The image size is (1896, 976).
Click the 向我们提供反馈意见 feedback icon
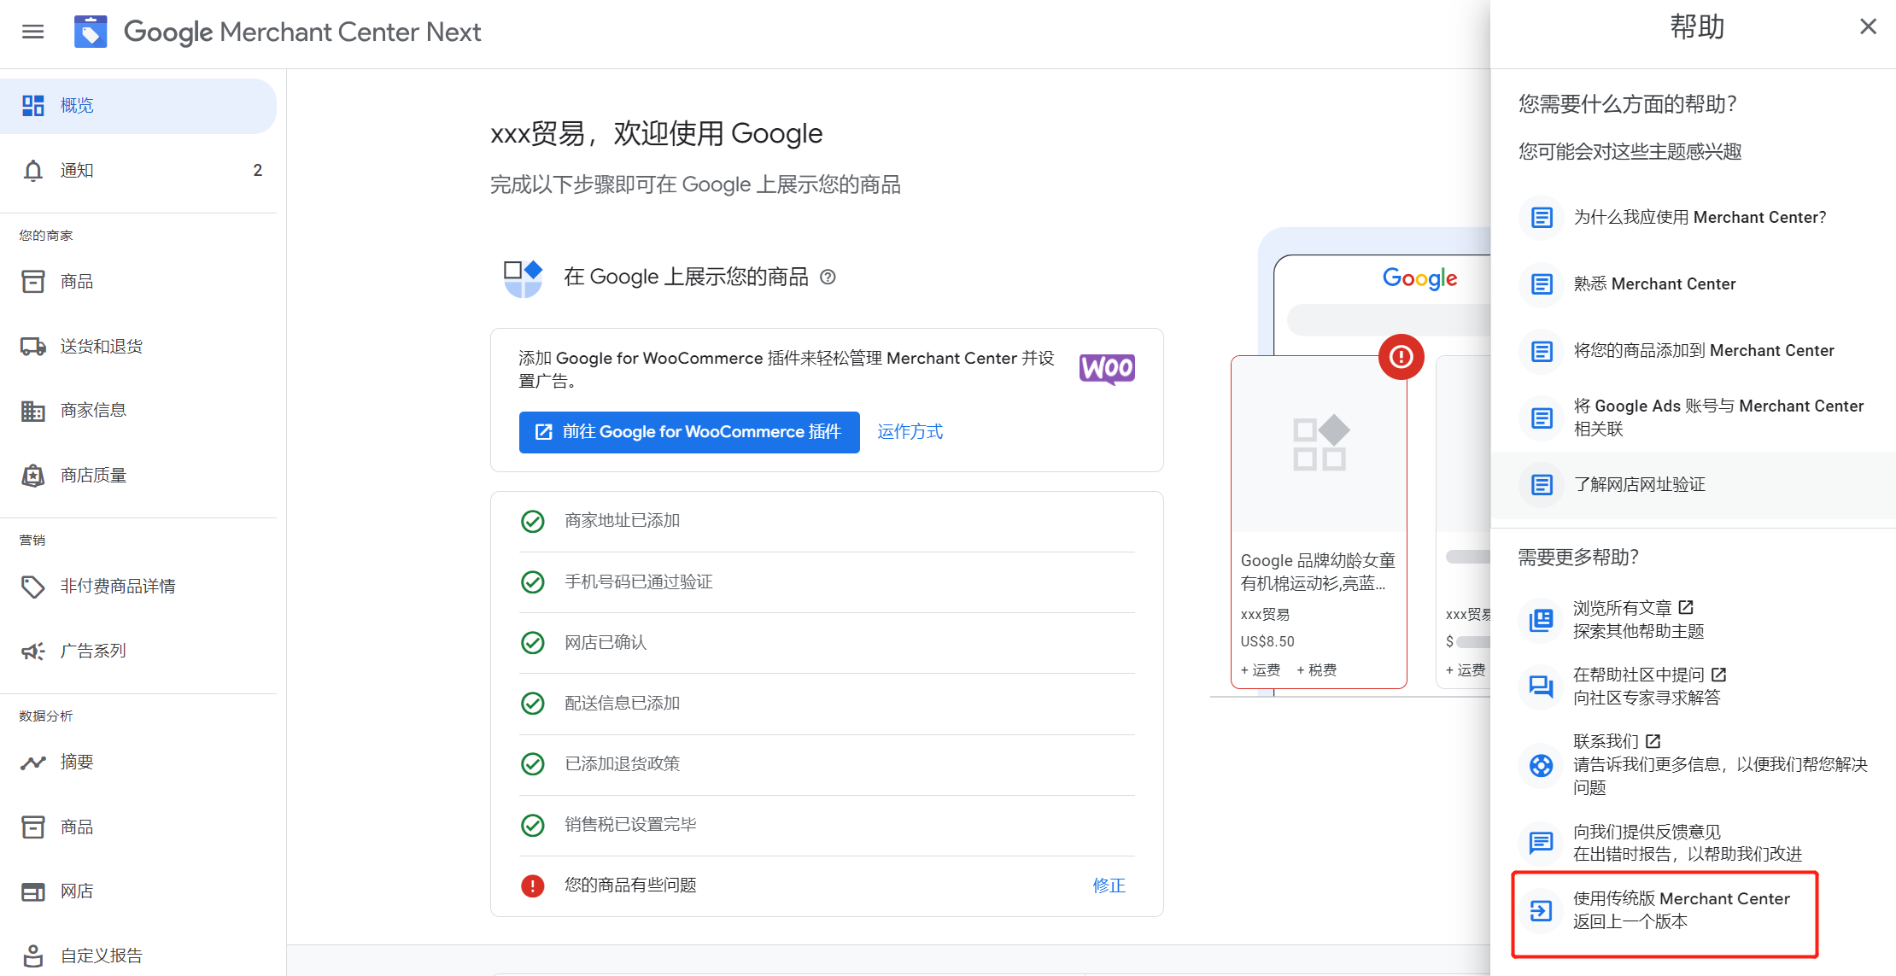point(1542,843)
